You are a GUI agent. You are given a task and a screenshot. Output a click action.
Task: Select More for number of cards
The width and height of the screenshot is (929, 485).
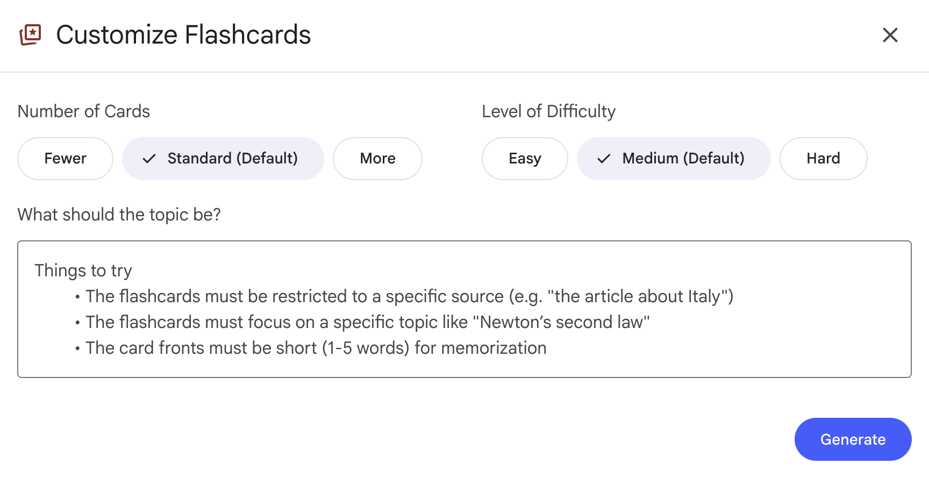tap(377, 158)
